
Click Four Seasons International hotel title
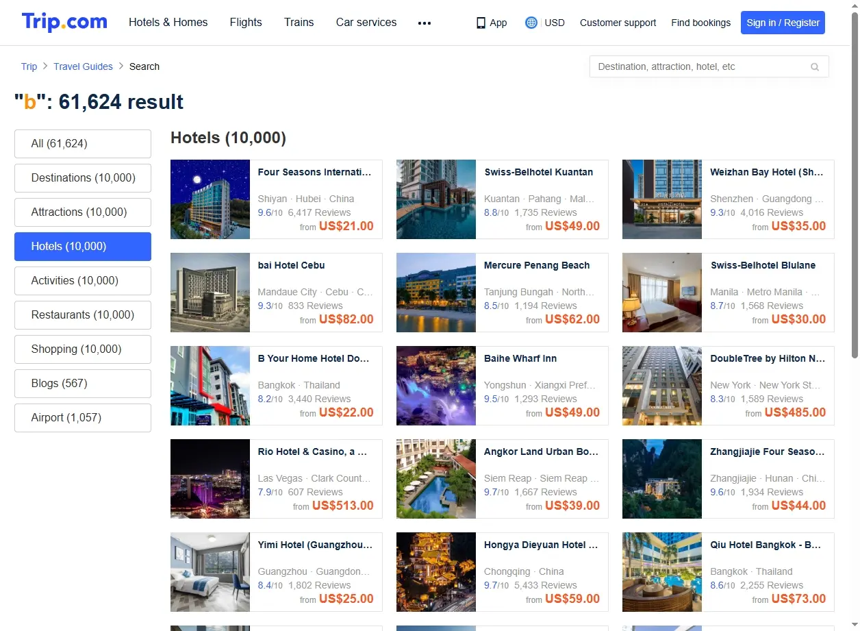[x=315, y=172]
